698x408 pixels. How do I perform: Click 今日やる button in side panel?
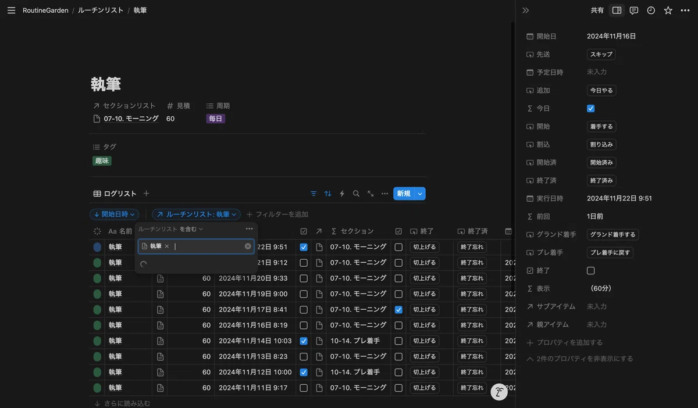[x=601, y=90]
